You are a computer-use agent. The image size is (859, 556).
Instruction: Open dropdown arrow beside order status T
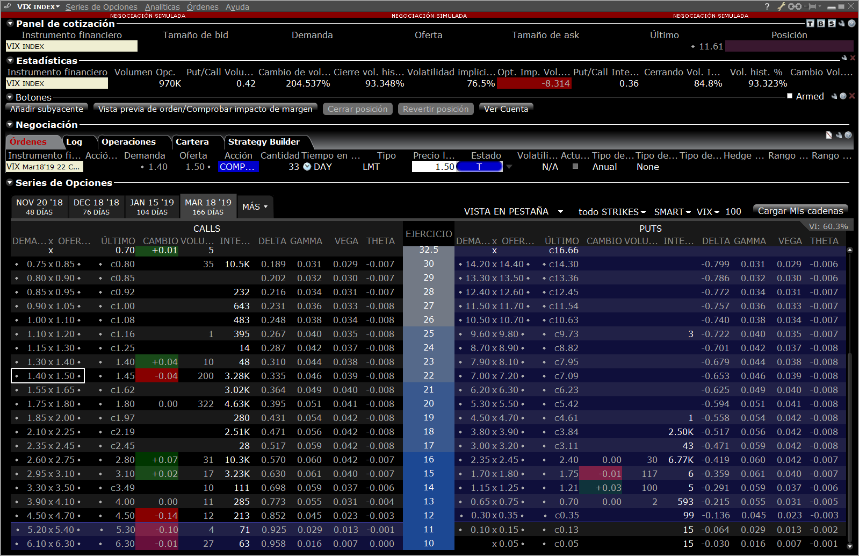pyautogui.click(x=509, y=167)
